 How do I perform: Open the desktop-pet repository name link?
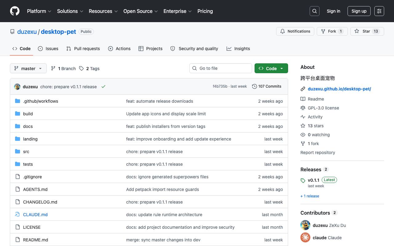click(x=58, y=32)
